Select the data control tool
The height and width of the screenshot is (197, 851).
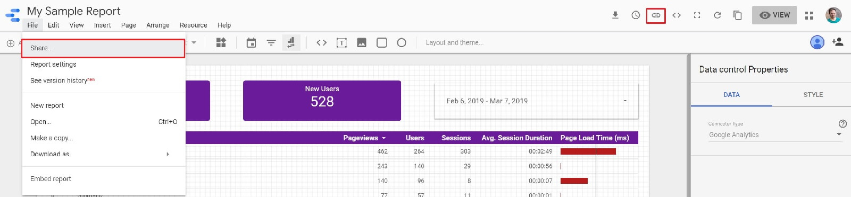(291, 42)
